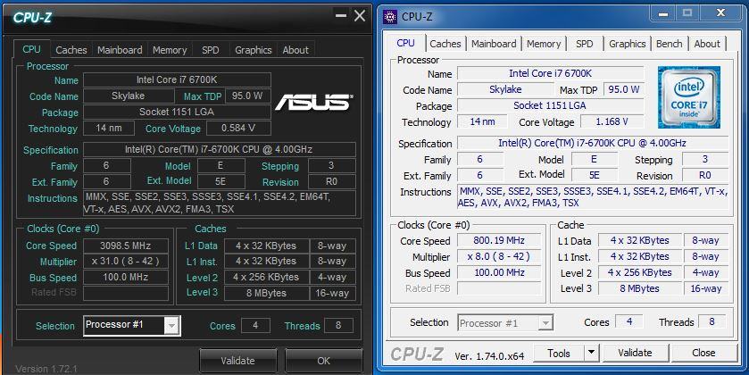The height and width of the screenshot is (375, 749).
Task: Click Ver. 1.74.0.x64 text
Action: [489, 356]
